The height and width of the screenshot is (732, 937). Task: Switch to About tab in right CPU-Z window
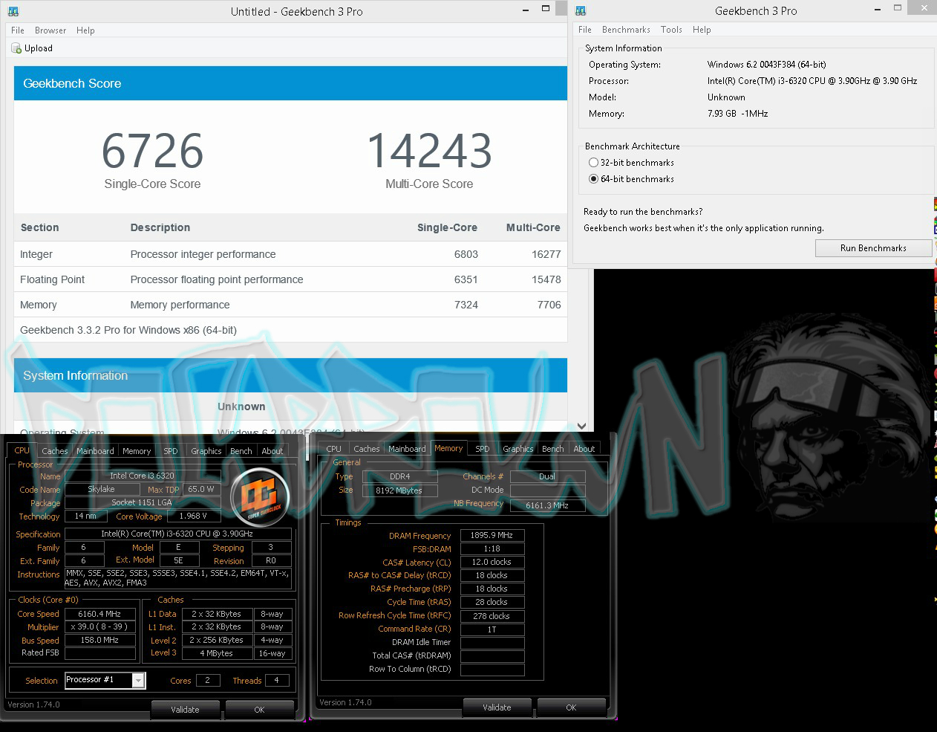coord(584,449)
